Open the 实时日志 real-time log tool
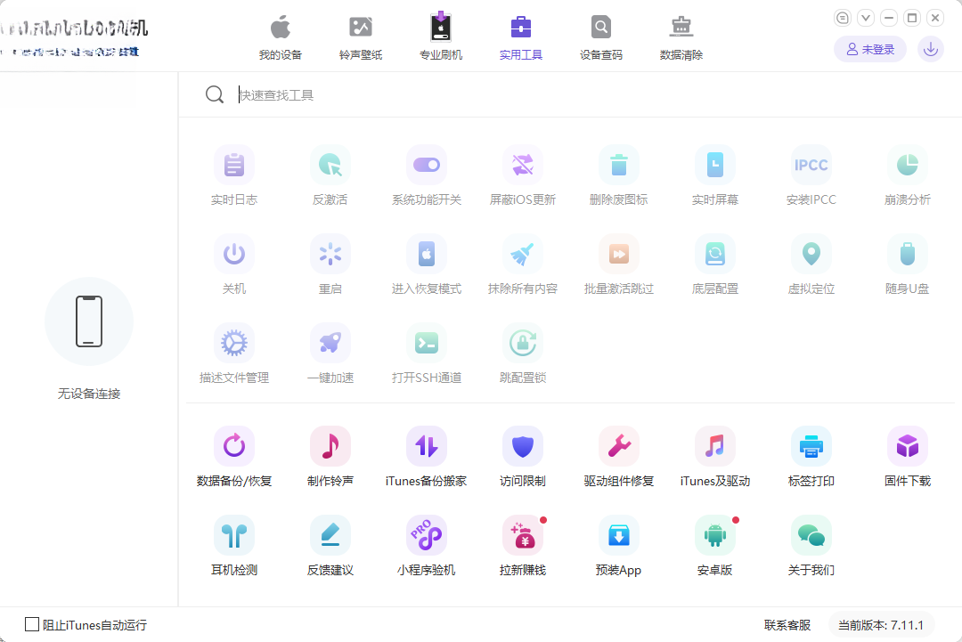The height and width of the screenshot is (642, 962). pos(233,165)
